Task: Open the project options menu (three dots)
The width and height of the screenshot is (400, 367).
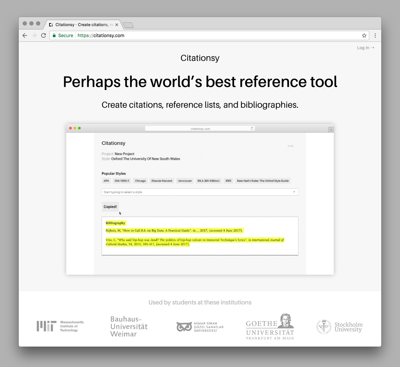Action: 290,146
